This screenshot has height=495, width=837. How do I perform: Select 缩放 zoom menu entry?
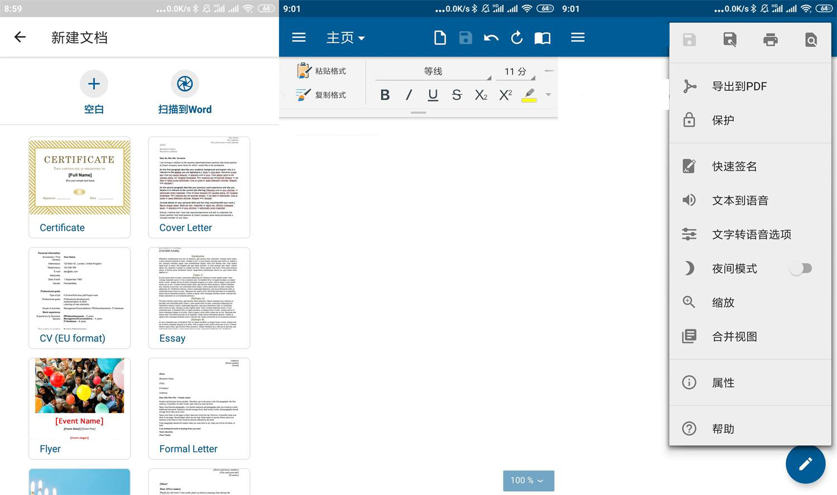[x=750, y=302]
